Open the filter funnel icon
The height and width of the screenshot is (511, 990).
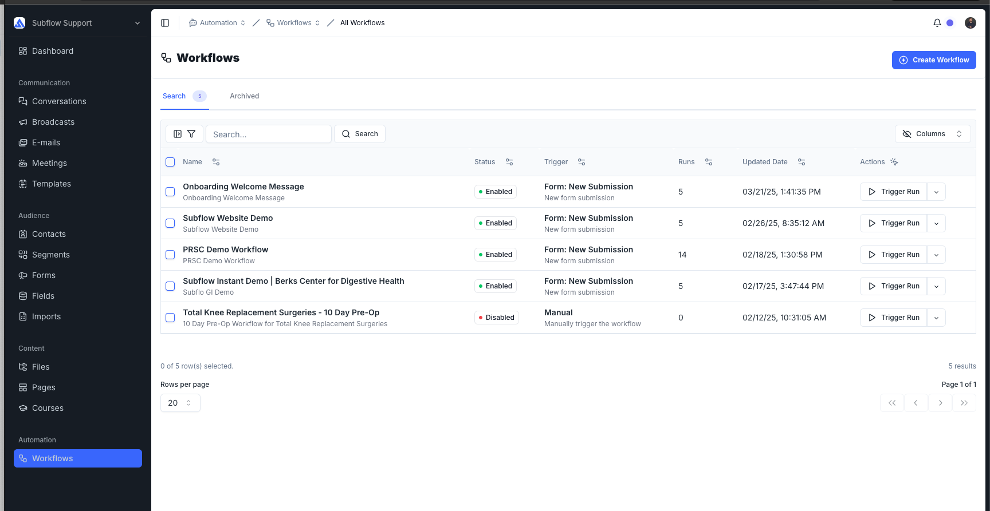pos(191,134)
